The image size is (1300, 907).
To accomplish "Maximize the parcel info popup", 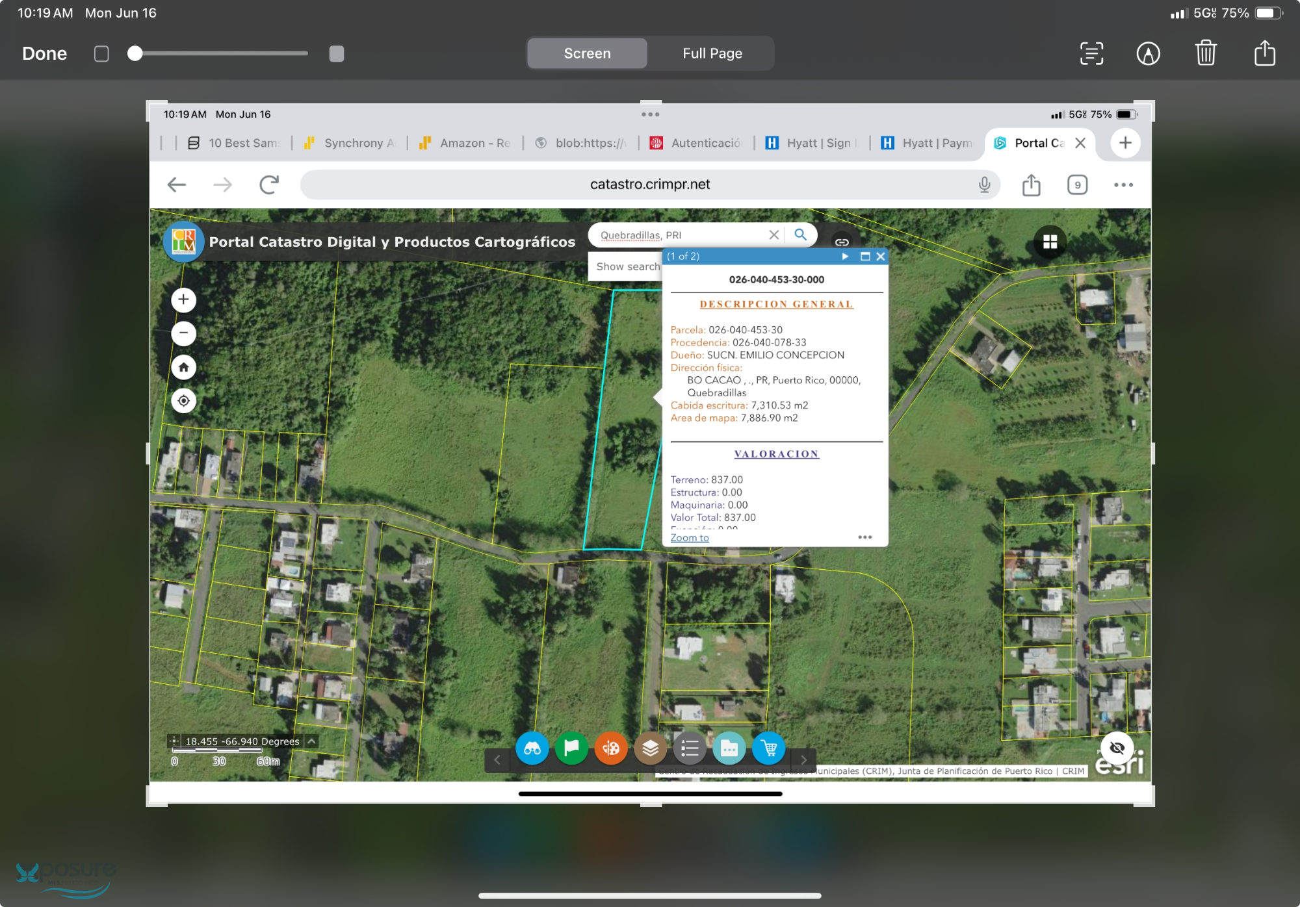I will [x=865, y=256].
